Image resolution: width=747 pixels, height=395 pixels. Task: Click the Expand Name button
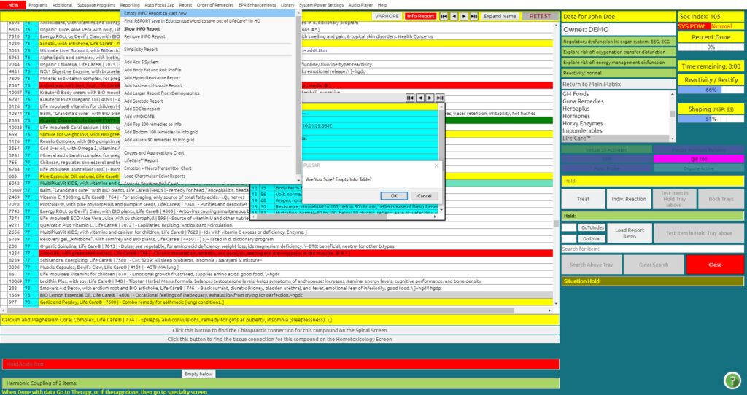(500, 16)
